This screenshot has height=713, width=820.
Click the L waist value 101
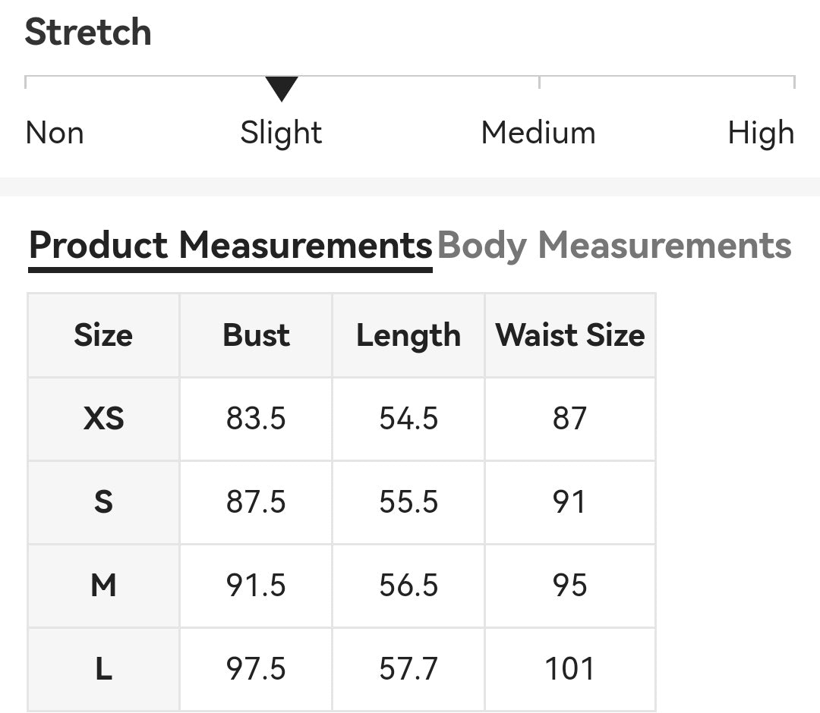570,668
